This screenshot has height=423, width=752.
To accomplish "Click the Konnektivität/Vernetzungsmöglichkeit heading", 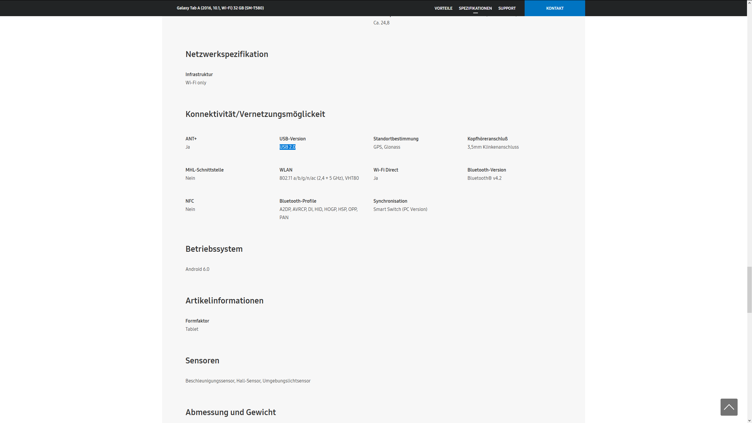I will coord(255,114).
